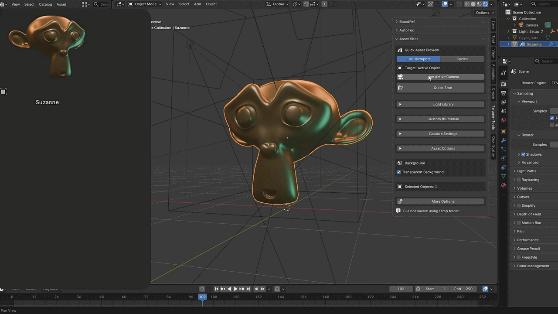Image resolution: width=558 pixels, height=314 pixels.
Task: Open the Add menu in viewport header
Action: click(x=197, y=4)
